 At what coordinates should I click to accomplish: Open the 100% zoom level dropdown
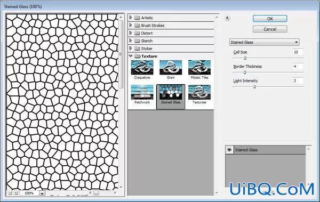point(42,193)
